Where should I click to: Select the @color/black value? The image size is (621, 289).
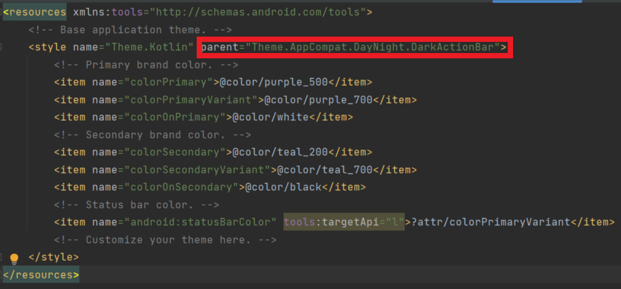point(283,187)
